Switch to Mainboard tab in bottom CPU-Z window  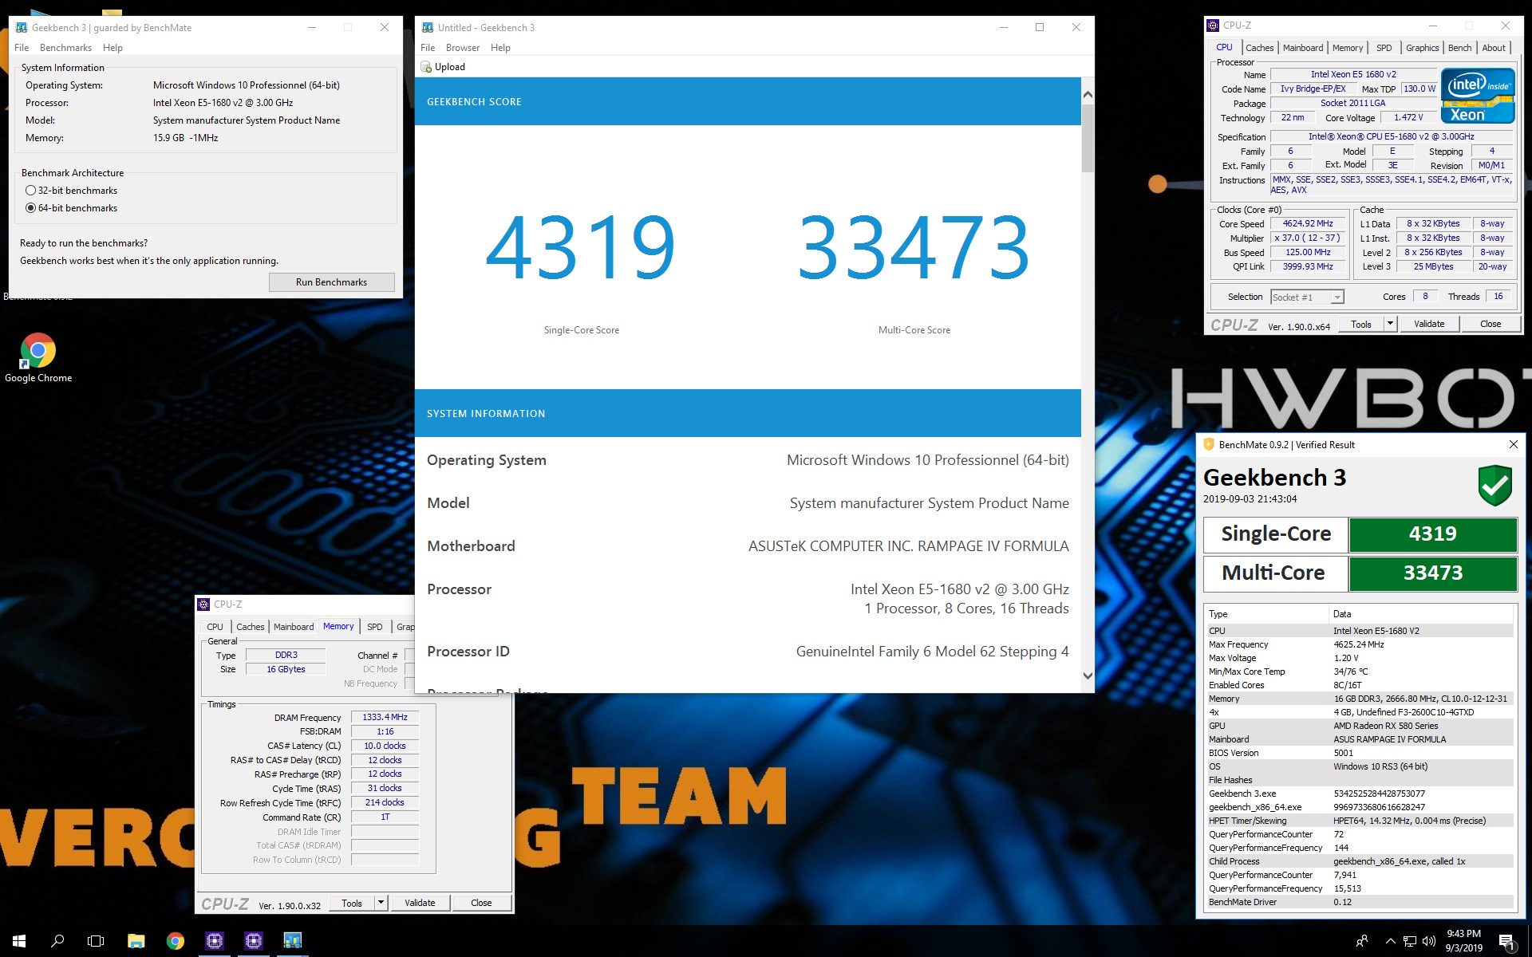[x=294, y=627]
